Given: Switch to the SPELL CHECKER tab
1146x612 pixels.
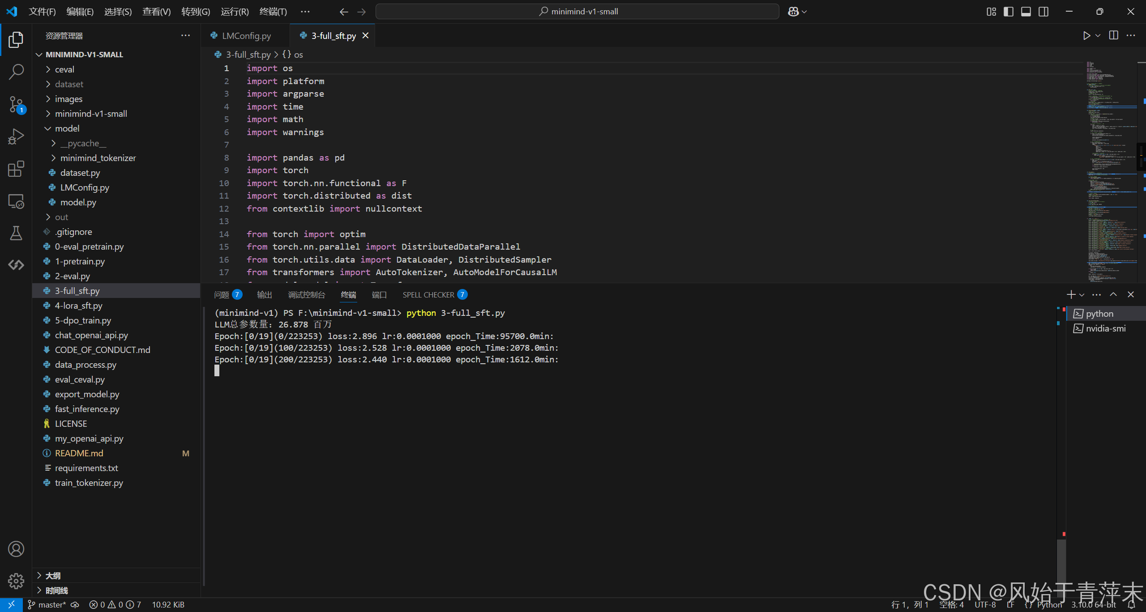Looking at the screenshot, I should (x=435, y=295).
